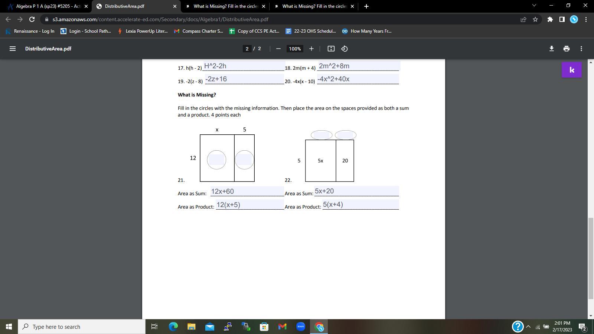This screenshot has width=594, height=334.
Task: Open the PDF sidebar menu icon
Action: click(x=12, y=49)
